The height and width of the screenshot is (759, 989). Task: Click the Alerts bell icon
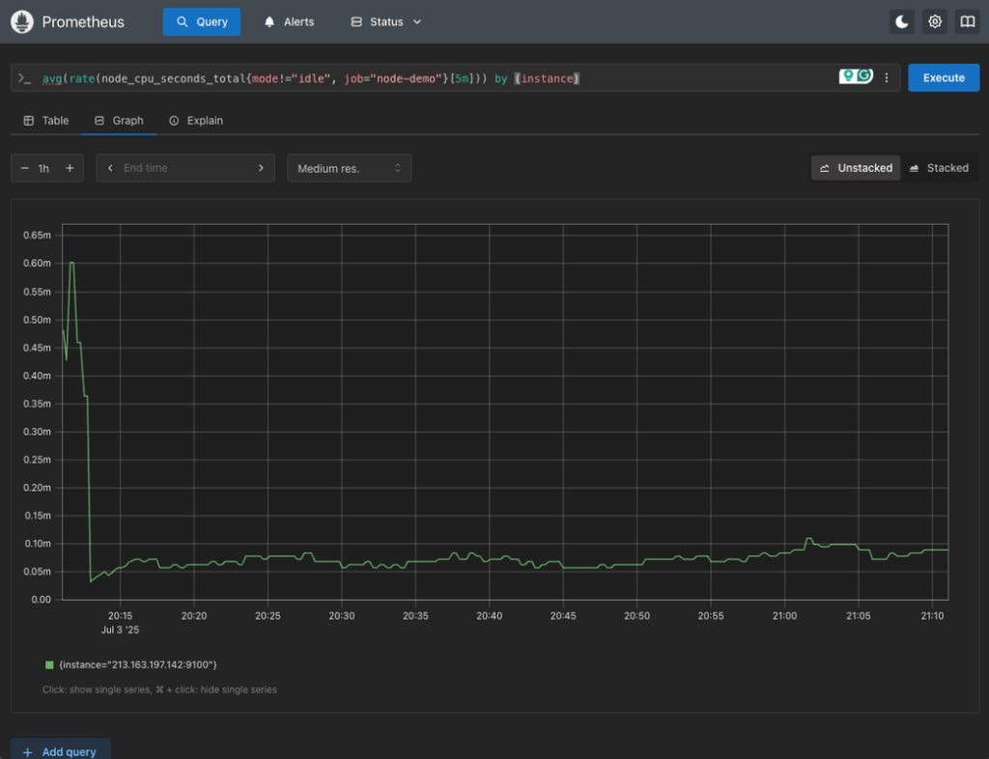point(269,21)
